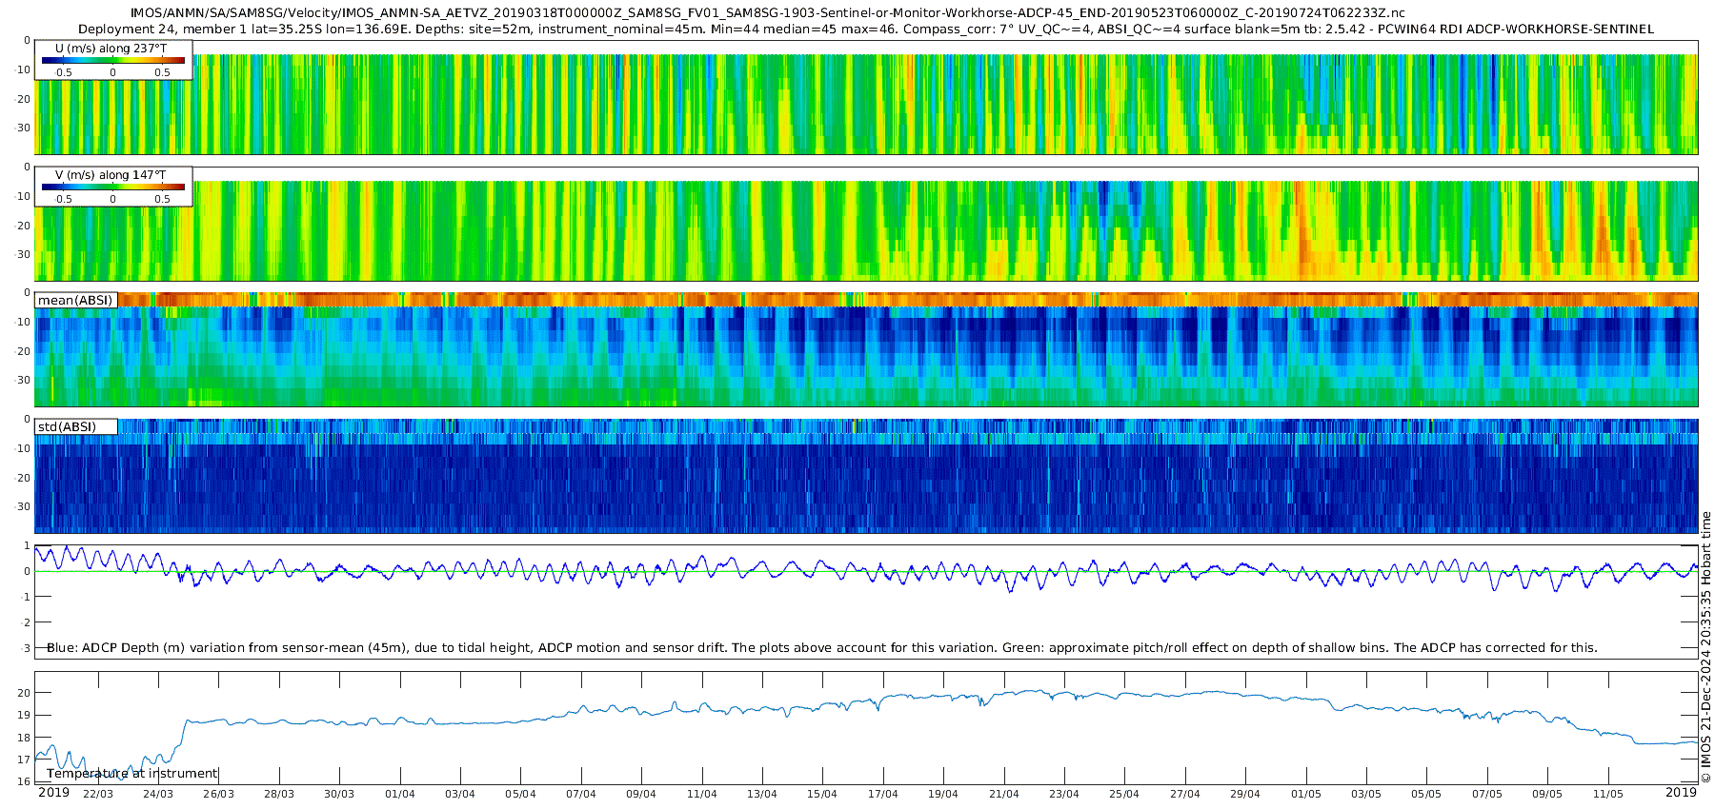Click the ADCP Depth variation caption text
This screenshot has height=809, width=1715.
(821, 648)
